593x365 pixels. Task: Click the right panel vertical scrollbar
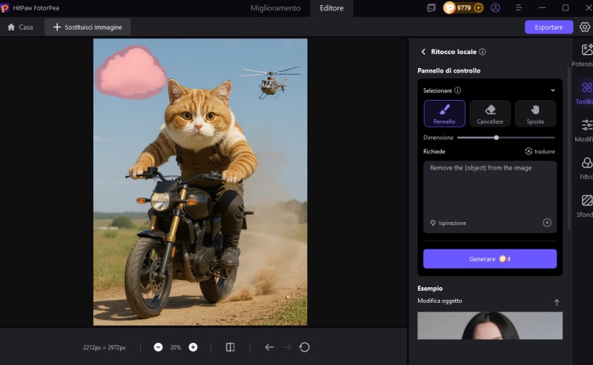(569, 147)
